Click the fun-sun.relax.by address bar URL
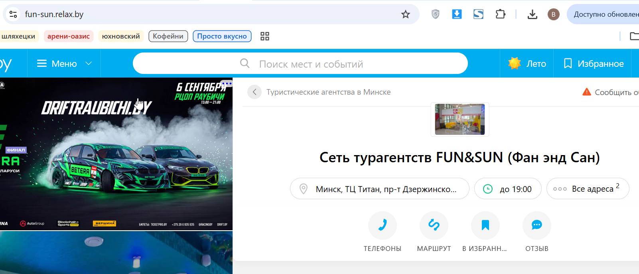This screenshot has width=639, height=274. pos(54,14)
